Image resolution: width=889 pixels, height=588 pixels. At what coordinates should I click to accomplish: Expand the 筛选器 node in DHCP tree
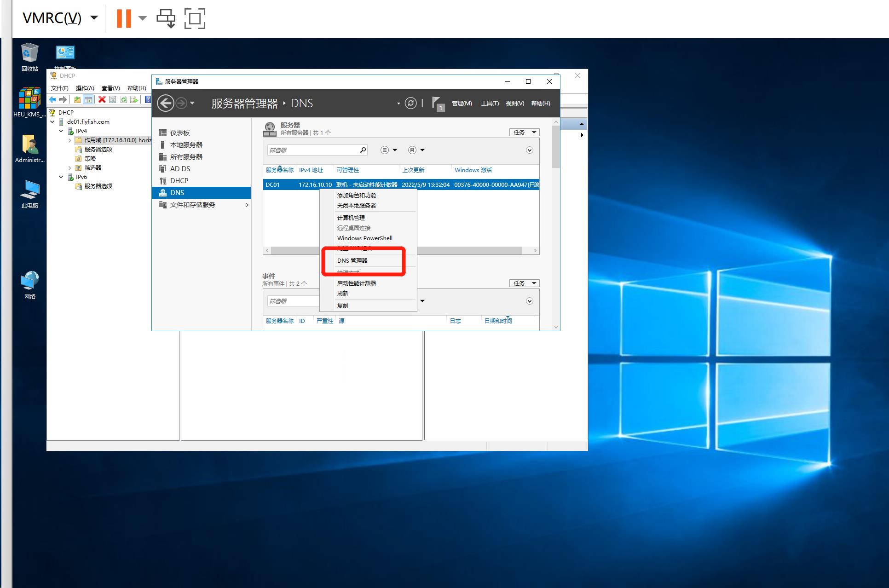tap(69, 168)
